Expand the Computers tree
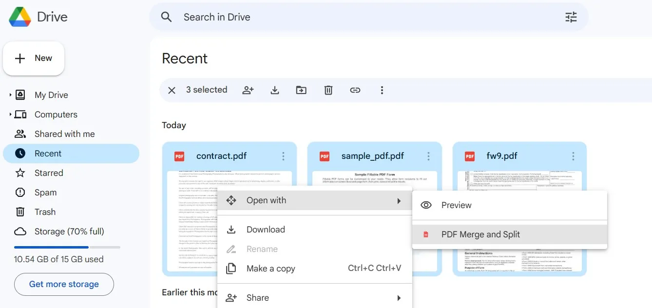The image size is (652, 308). pos(10,115)
